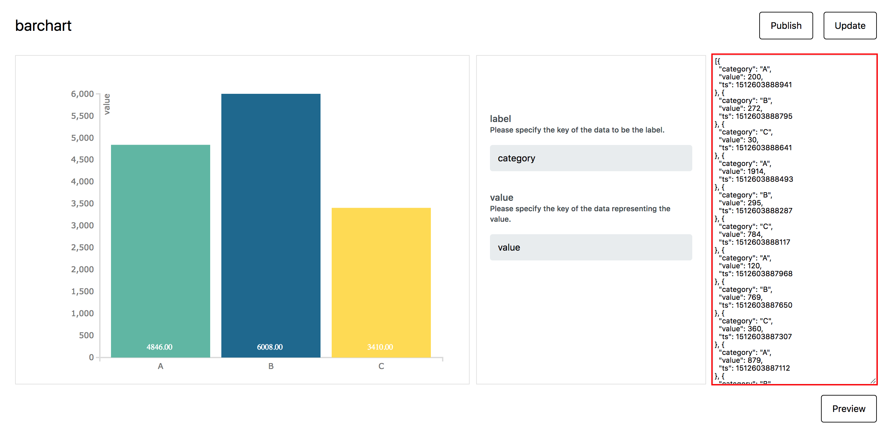Viewport: 888px width, 431px height.
Task: Click the barchart title text
Action: [x=43, y=25]
